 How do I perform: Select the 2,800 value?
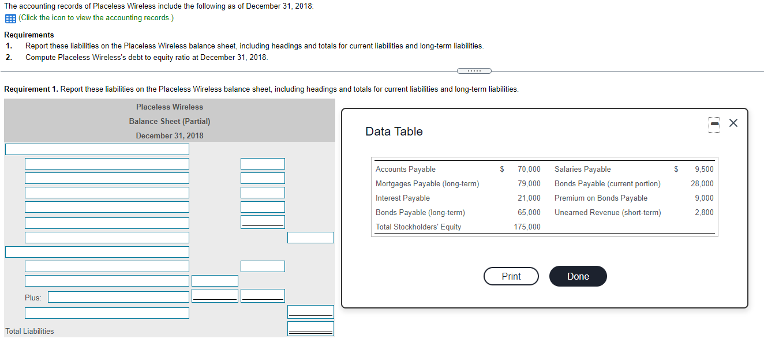[704, 212]
